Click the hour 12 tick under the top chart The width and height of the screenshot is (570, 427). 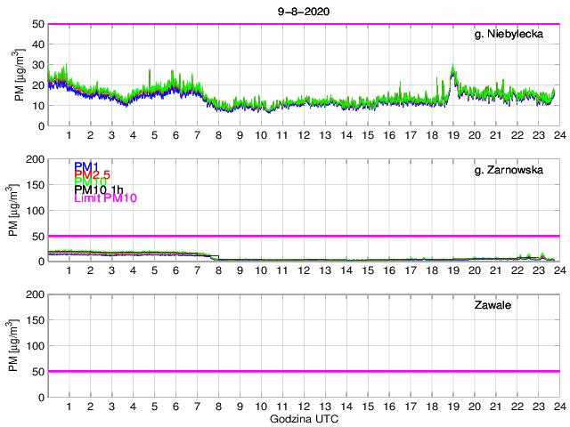304,135
